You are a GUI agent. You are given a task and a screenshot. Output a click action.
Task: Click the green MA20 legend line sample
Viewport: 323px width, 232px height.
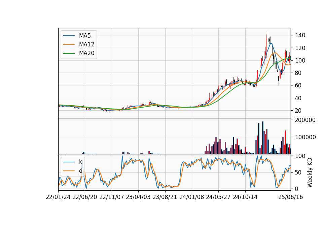coord(69,53)
